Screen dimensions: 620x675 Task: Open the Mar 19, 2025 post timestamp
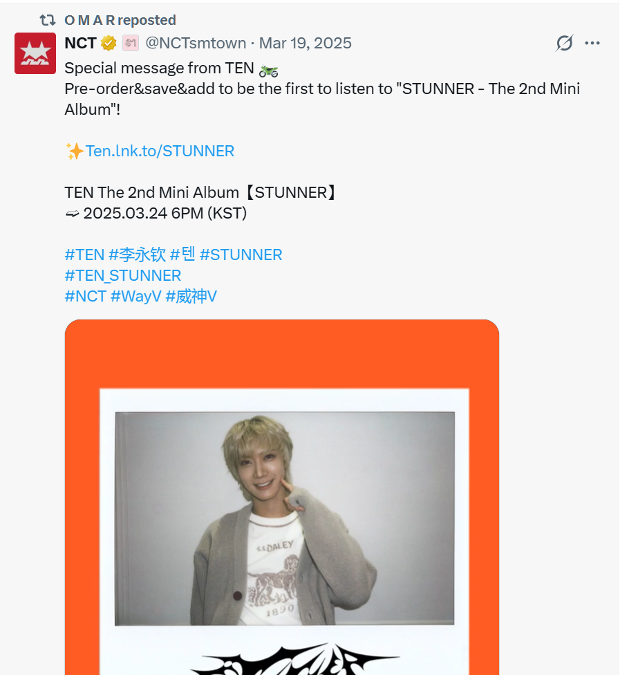[306, 43]
